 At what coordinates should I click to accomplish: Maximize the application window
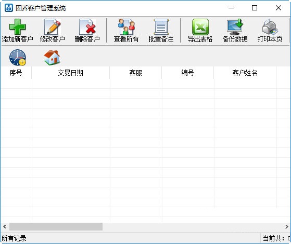pos(255,8)
